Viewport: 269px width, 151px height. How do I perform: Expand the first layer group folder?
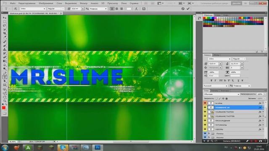(209, 133)
